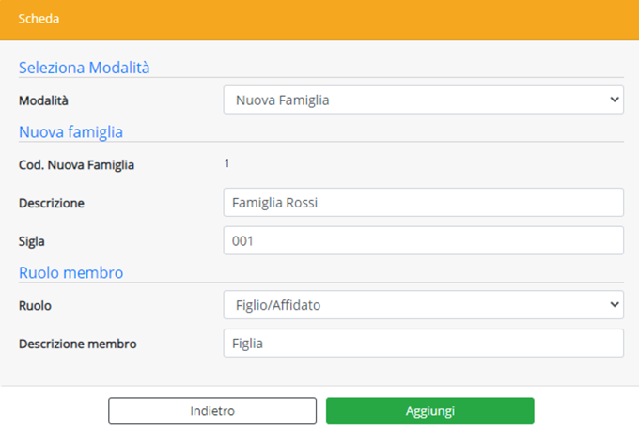This screenshot has width=639, height=429.
Task: Click into the Sigla field with 001
Action: (423, 240)
